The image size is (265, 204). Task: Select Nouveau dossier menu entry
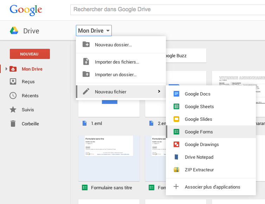click(x=121, y=45)
